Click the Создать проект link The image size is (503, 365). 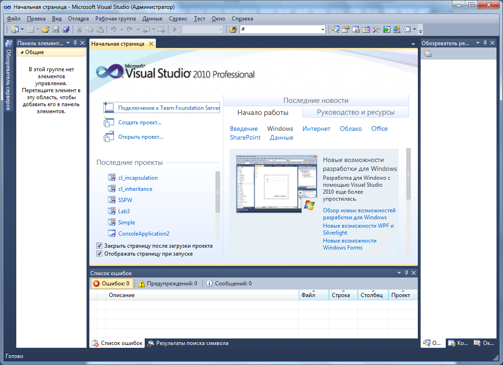pyautogui.click(x=140, y=122)
